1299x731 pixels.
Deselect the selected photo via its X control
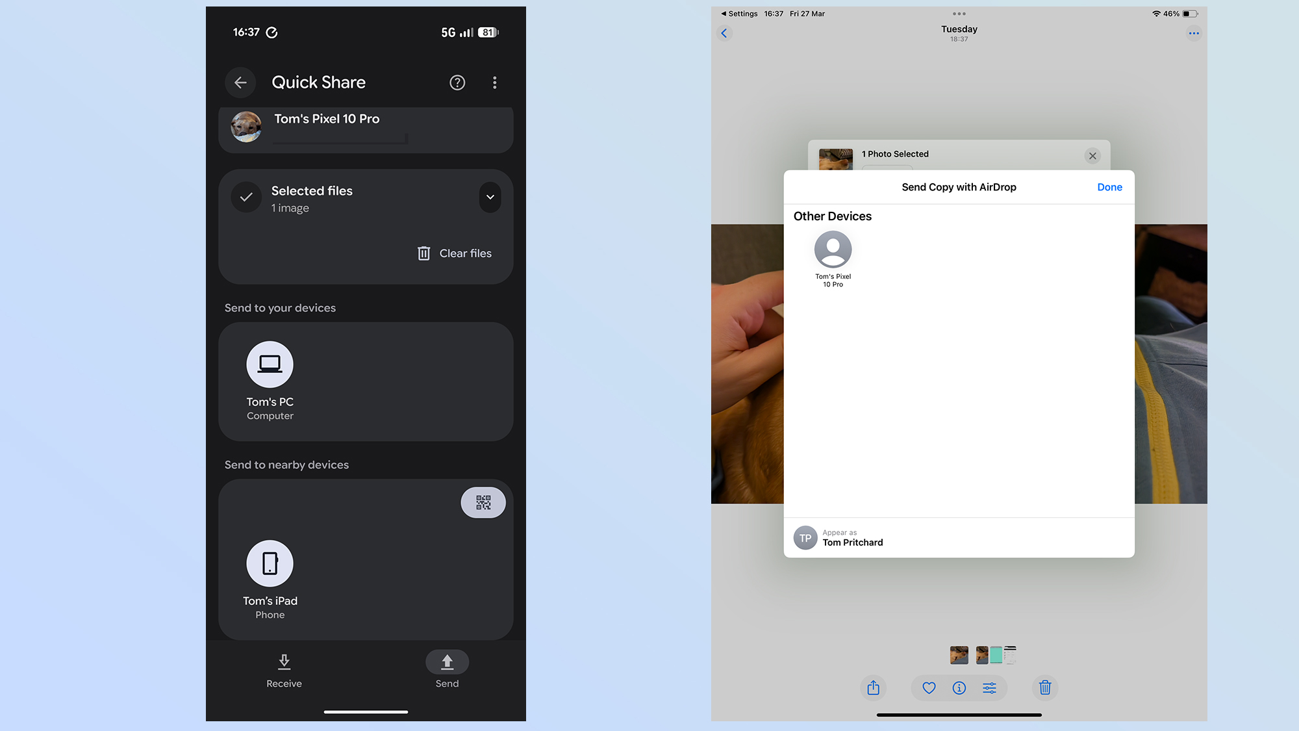click(1092, 156)
